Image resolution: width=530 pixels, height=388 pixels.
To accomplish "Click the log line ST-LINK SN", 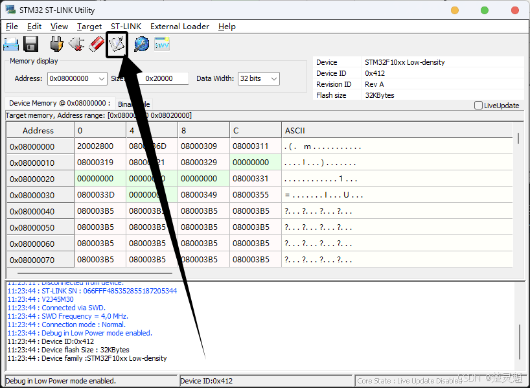I will click(92, 291).
